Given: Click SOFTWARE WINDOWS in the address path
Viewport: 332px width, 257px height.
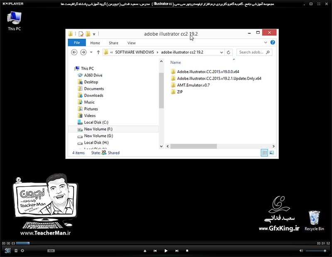Looking at the screenshot, I should (x=134, y=52).
